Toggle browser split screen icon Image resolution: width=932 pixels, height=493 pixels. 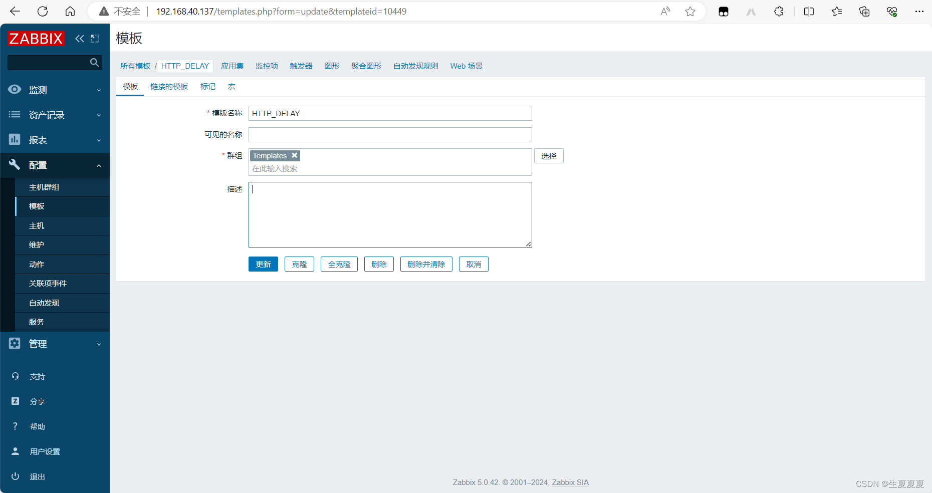click(809, 11)
